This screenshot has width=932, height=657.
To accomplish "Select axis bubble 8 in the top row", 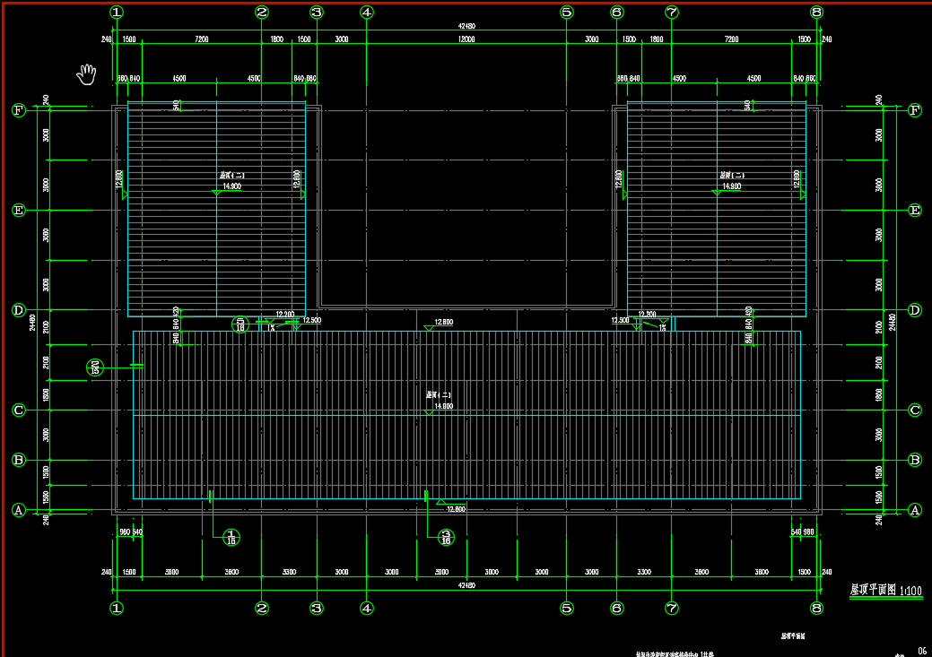I will pyautogui.click(x=815, y=12).
